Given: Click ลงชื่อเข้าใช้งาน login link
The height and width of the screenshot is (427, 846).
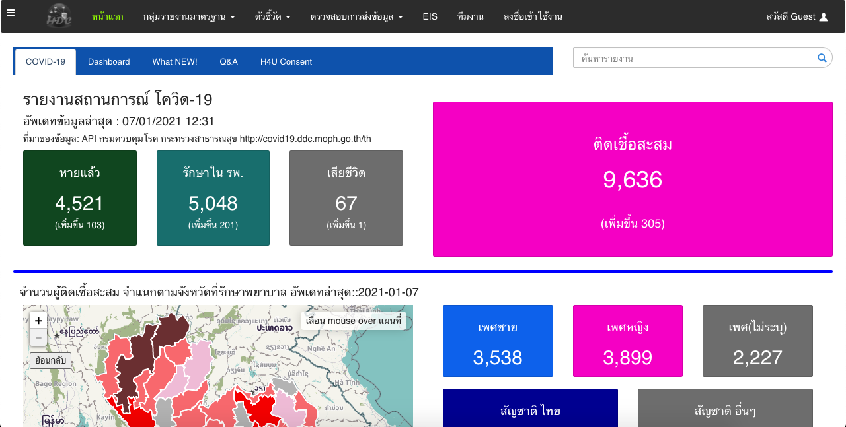Looking at the screenshot, I should (533, 17).
